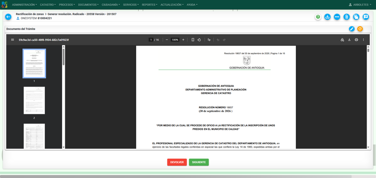Open the blue three-dots more options button
This screenshot has width=376, height=178.
(337, 17)
